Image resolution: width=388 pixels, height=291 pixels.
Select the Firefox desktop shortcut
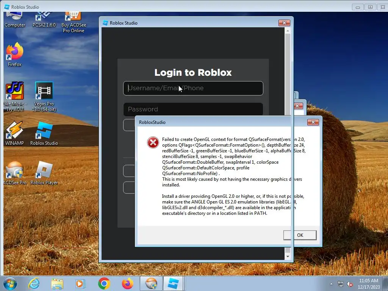15,55
